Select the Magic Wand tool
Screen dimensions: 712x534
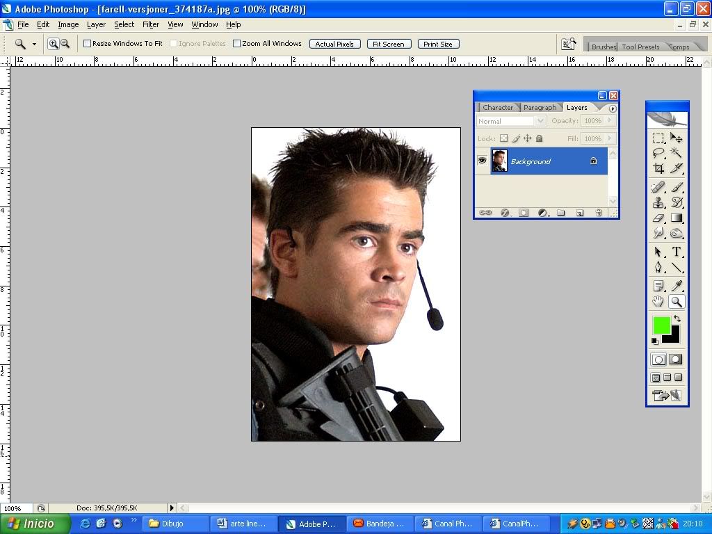click(x=676, y=153)
